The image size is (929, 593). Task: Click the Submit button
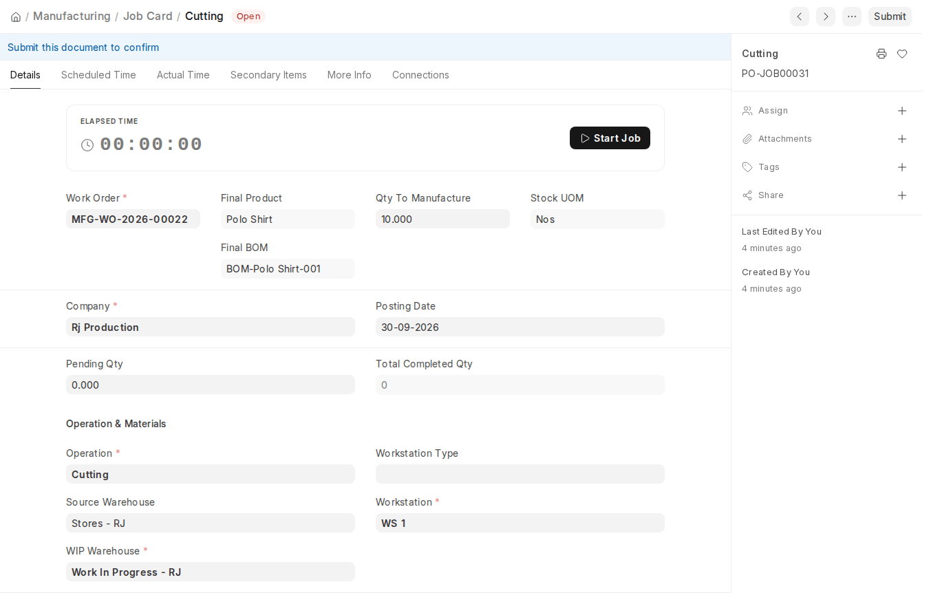(x=890, y=17)
